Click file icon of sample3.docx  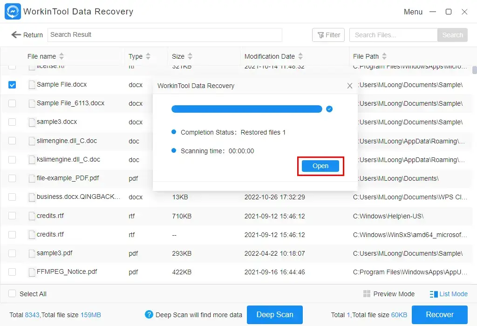[x=32, y=122]
